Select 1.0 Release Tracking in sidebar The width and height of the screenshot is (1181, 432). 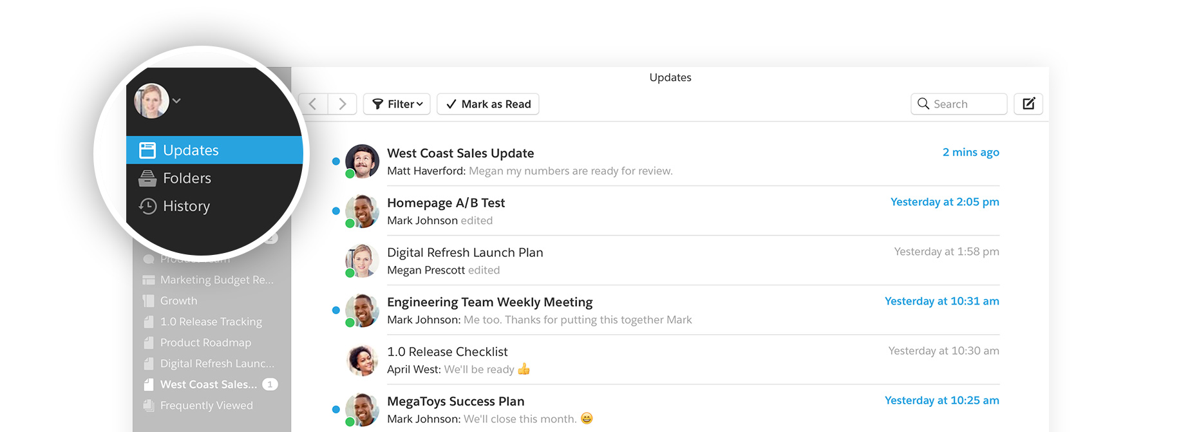click(211, 321)
